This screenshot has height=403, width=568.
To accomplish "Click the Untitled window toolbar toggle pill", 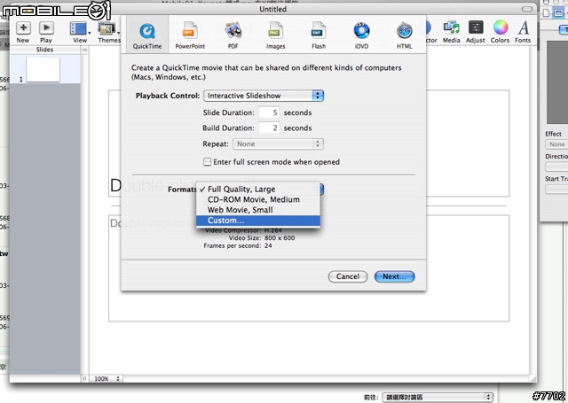I will (527, 9).
